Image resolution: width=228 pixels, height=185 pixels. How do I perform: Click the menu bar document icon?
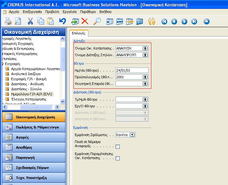click(4, 12)
